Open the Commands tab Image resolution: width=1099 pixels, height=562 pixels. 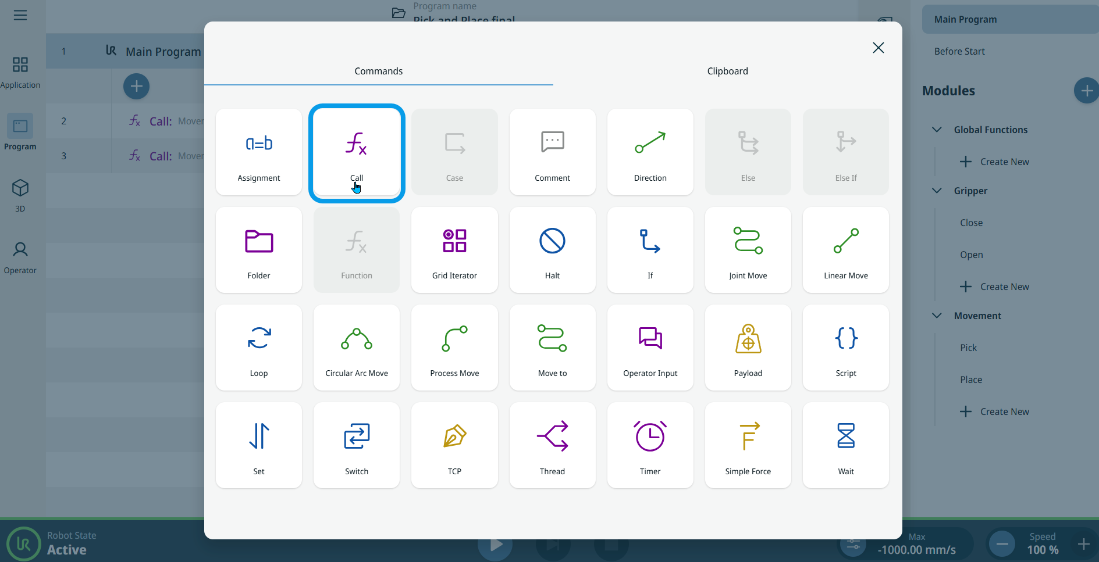pos(378,71)
